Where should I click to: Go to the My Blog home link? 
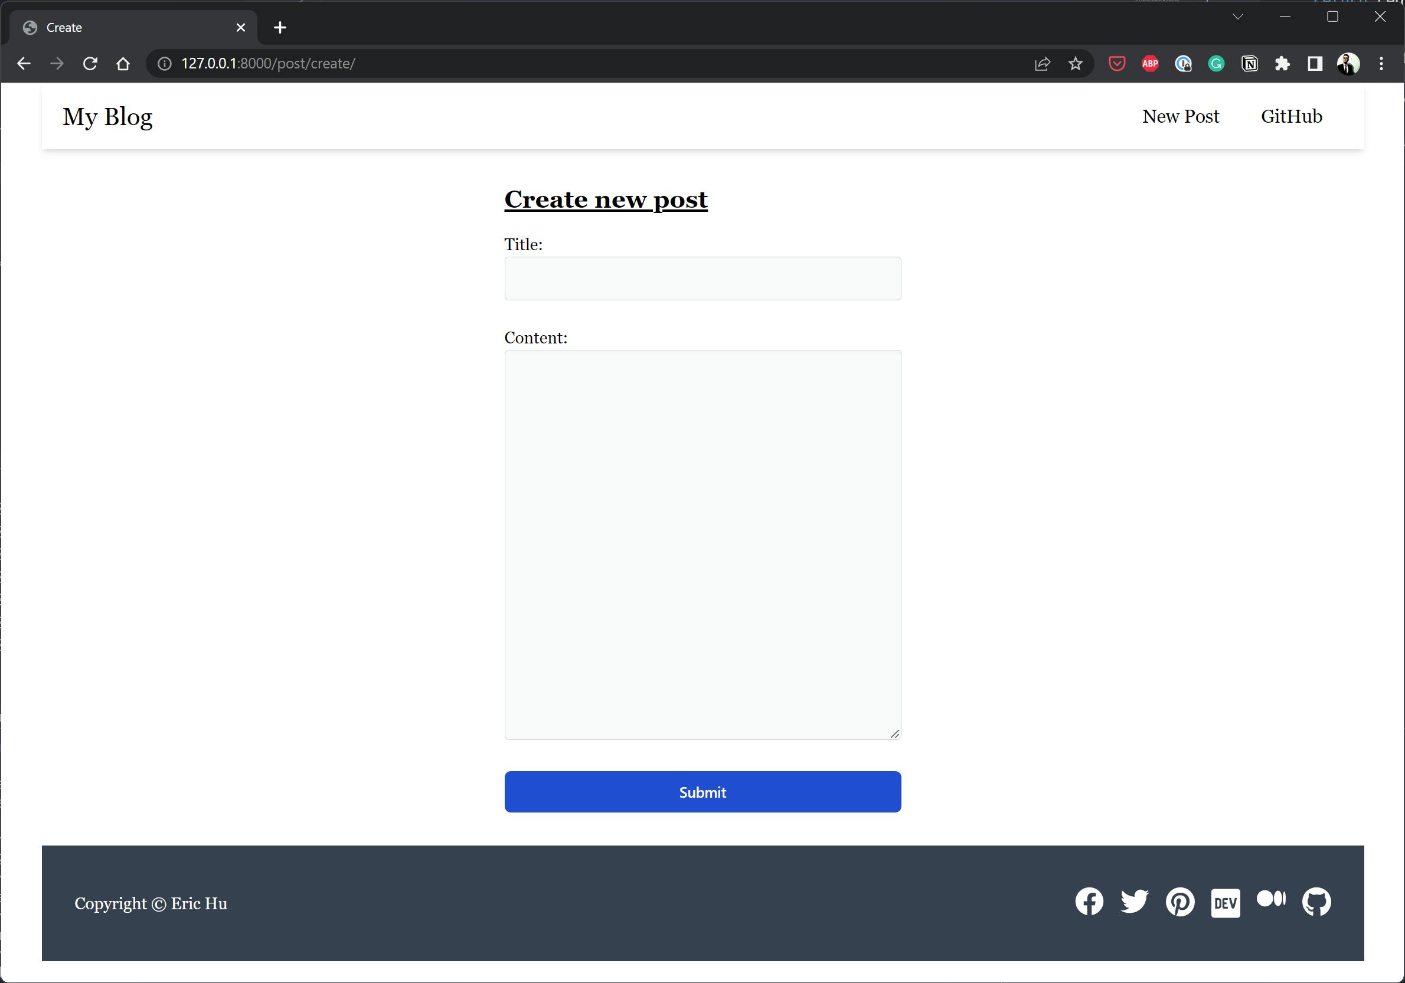tap(107, 116)
